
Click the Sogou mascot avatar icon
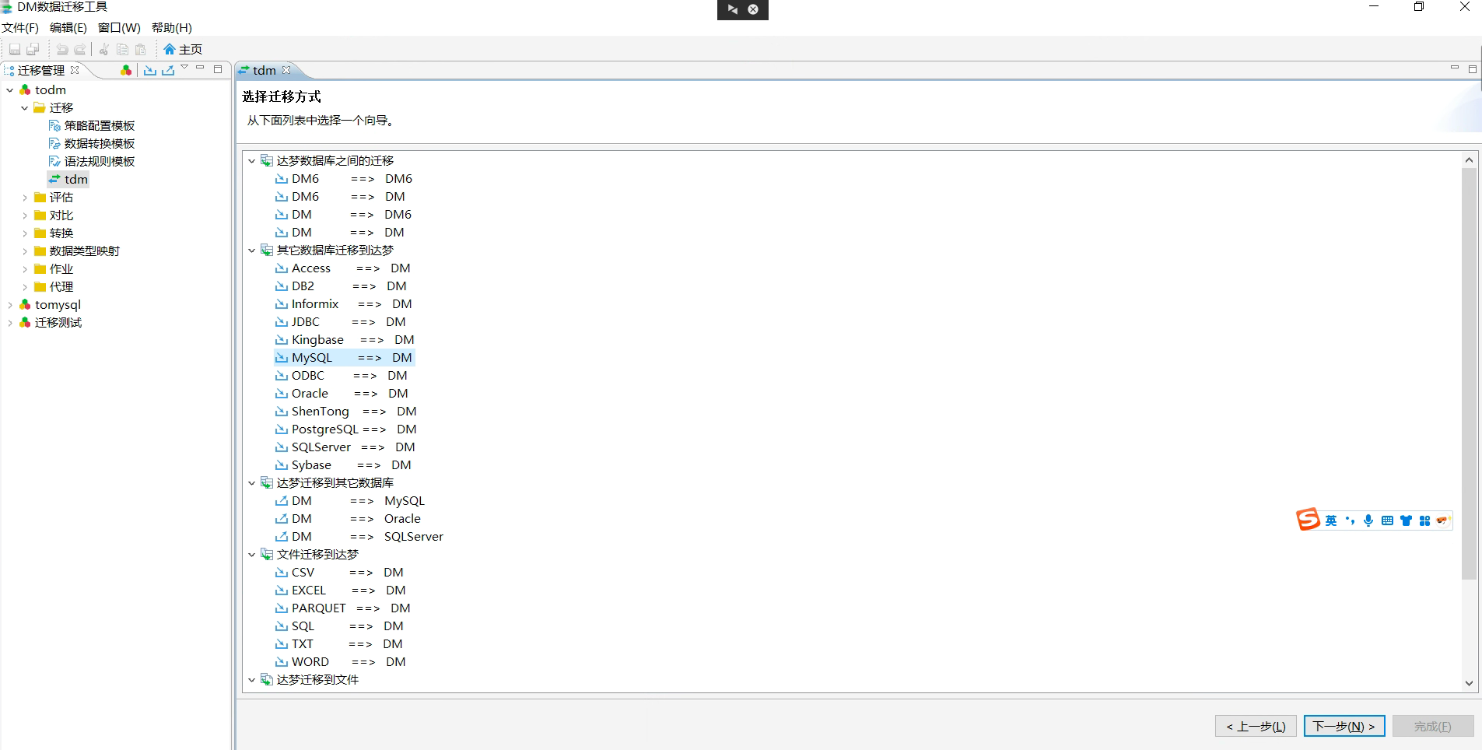click(1443, 520)
